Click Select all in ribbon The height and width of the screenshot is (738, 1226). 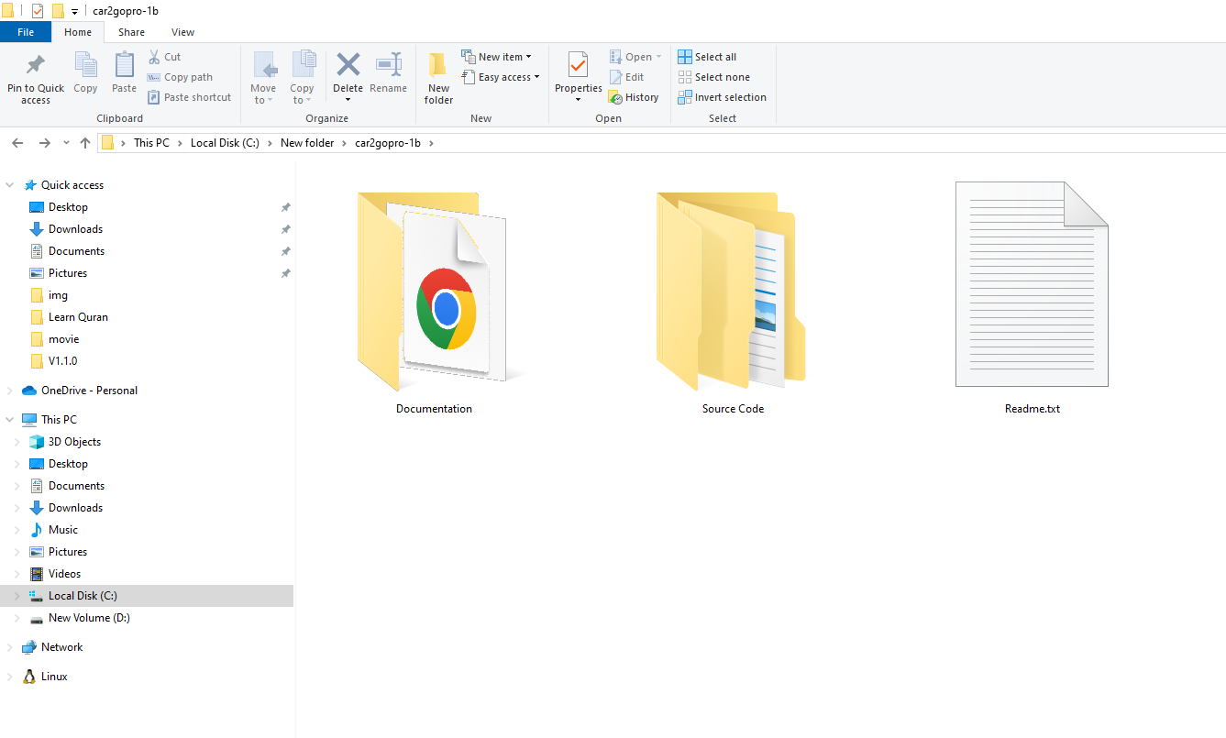[707, 57]
